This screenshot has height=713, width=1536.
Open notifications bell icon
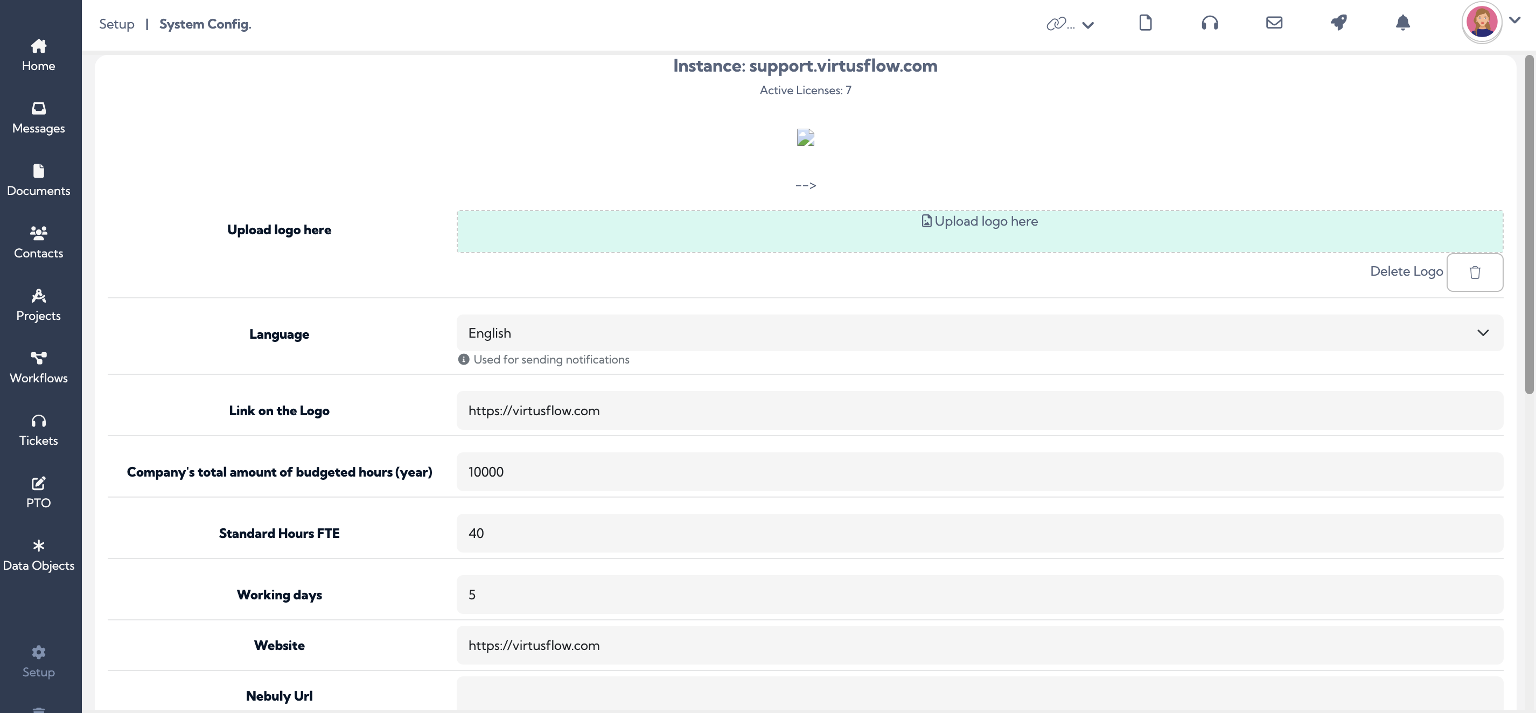point(1402,23)
